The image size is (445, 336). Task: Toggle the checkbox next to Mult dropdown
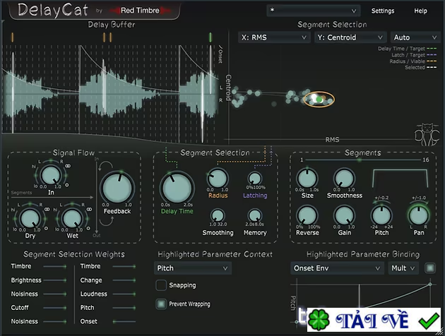tap(431, 268)
